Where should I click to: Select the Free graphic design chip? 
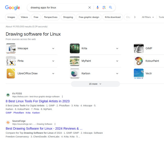click(89, 17)
